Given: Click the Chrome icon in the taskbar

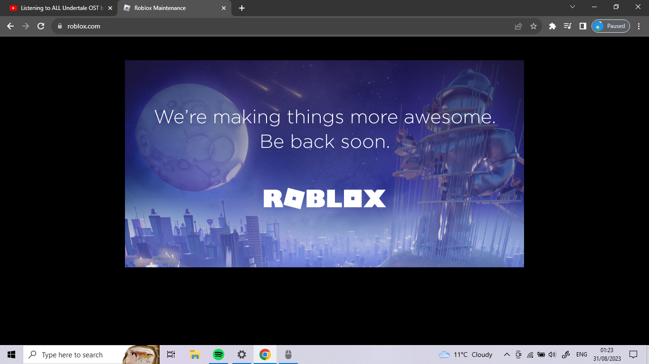Looking at the screenshot, I should click(265, 355).
